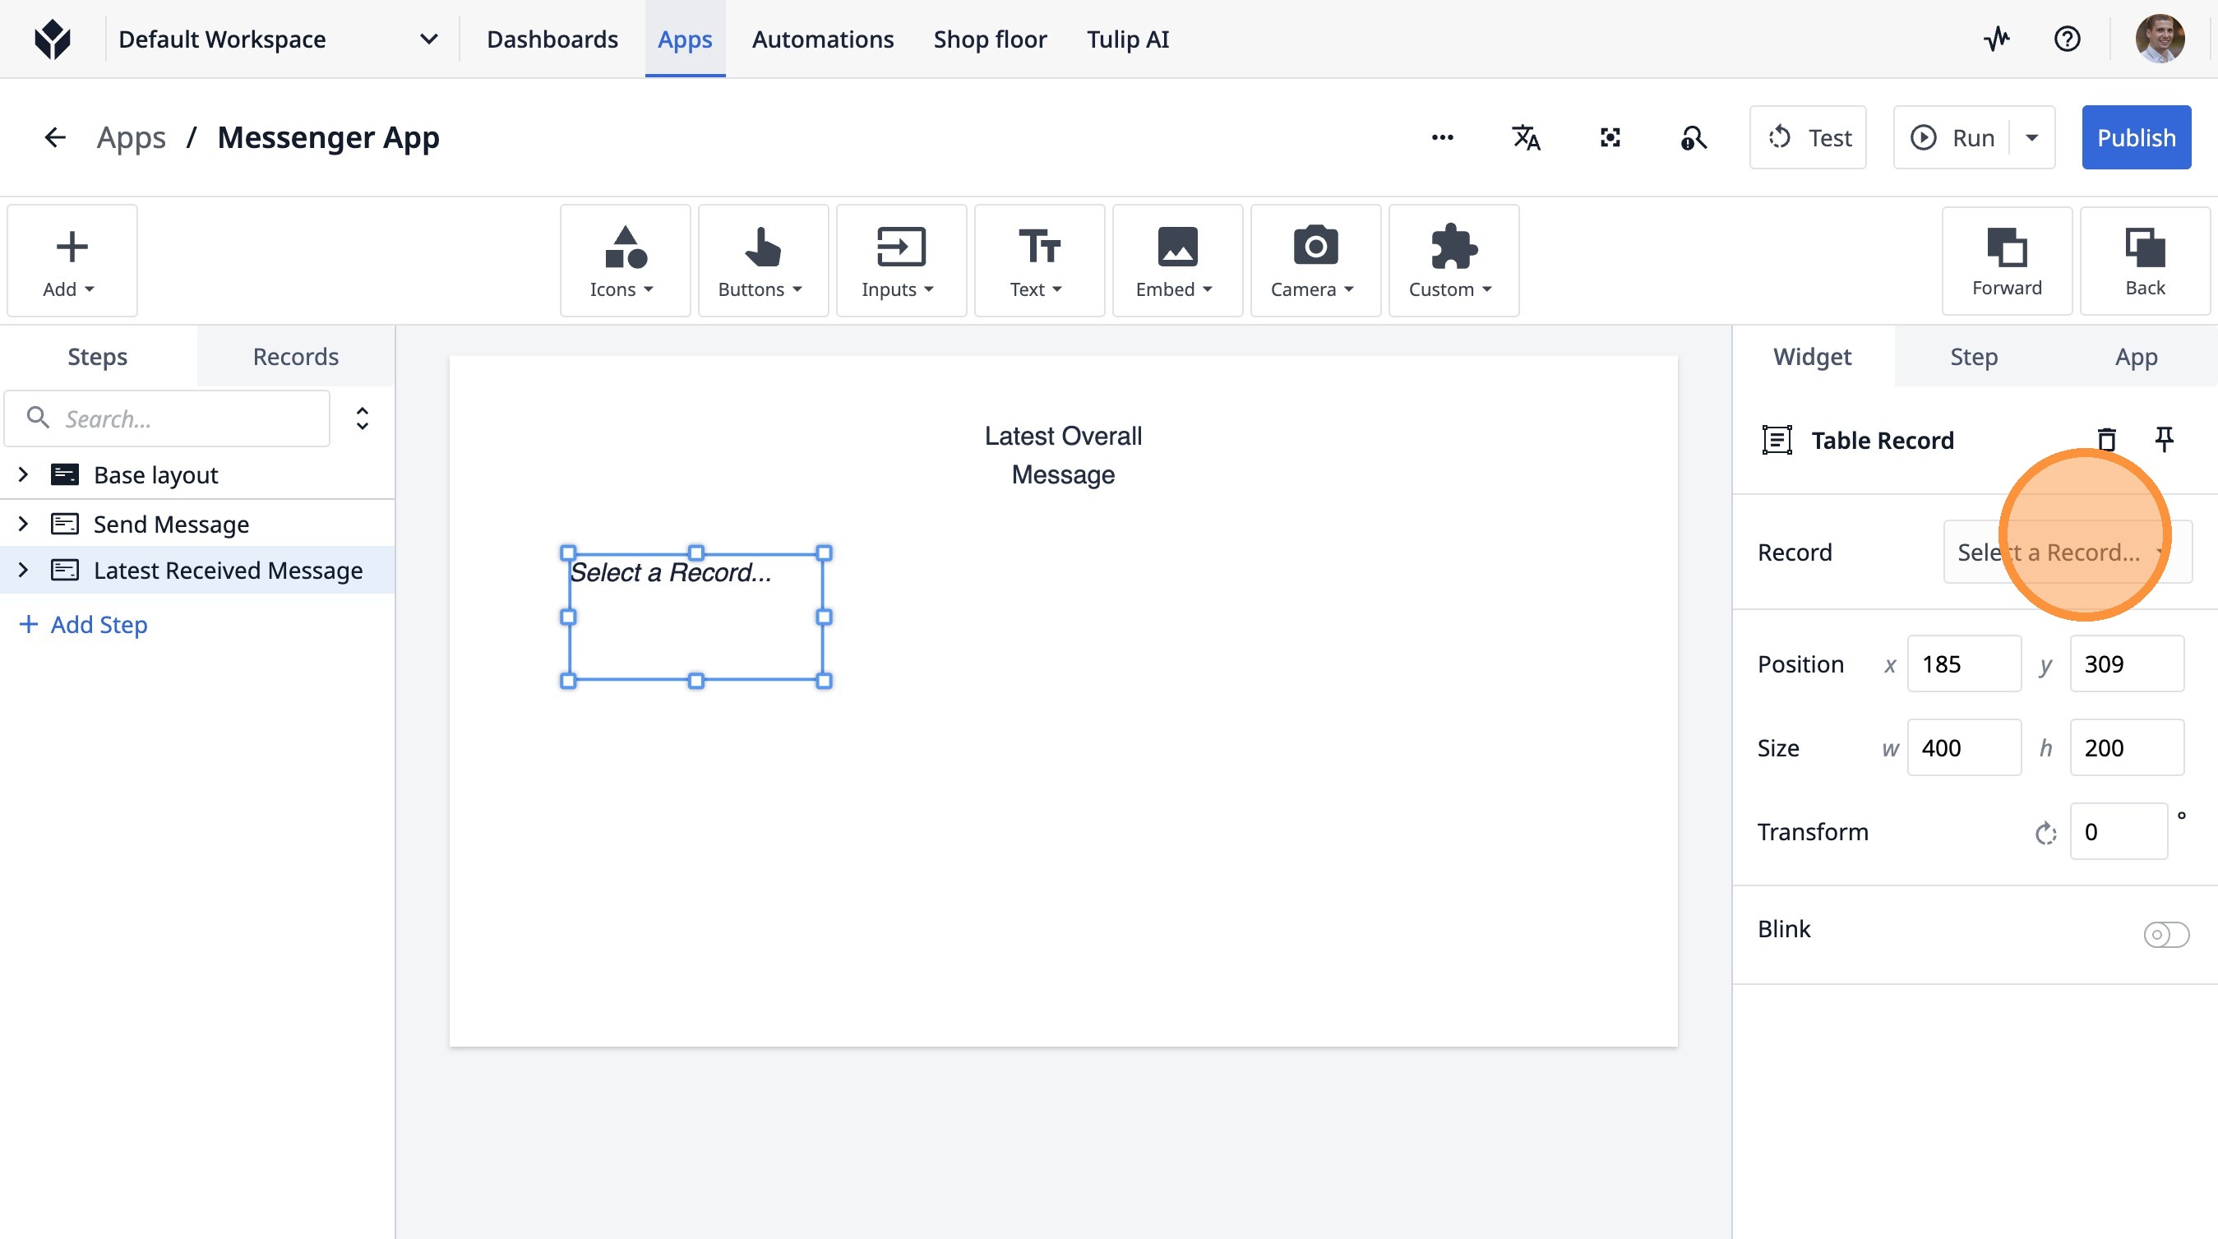
Task: Click the activity pulse icon in top bar
Action: pyautogui.click(x=1997, y=39)
